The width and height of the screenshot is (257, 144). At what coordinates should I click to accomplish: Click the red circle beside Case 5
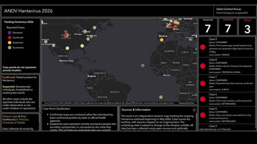(203, 115)
